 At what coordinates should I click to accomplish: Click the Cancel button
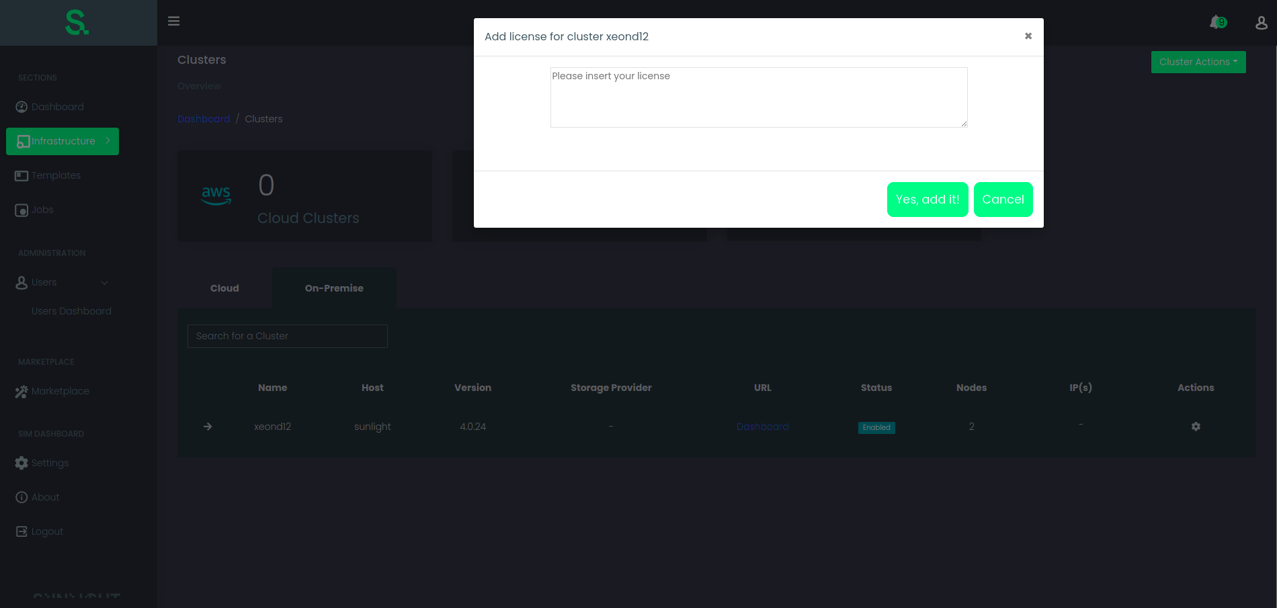pos(1003,200)
